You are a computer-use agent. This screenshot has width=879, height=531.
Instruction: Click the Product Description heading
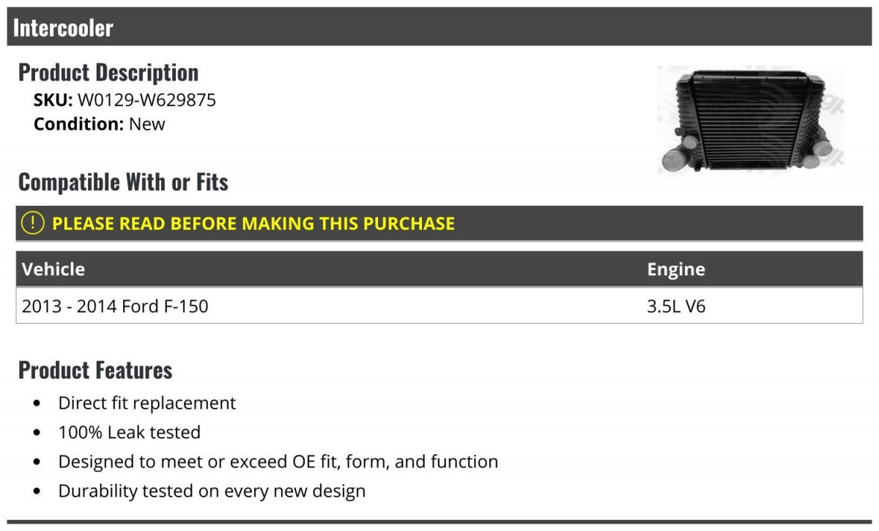pos(108,72)
